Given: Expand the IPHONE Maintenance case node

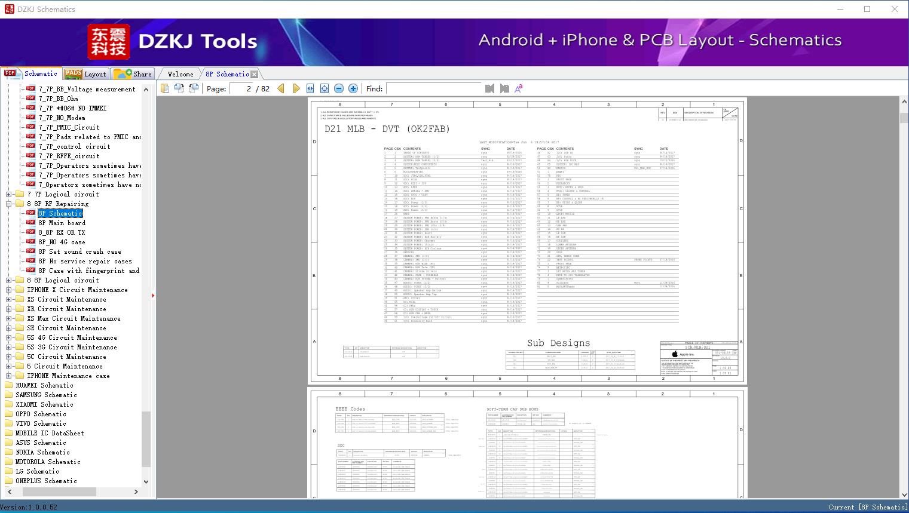Looking at the screenshot, I should [9, 376].
